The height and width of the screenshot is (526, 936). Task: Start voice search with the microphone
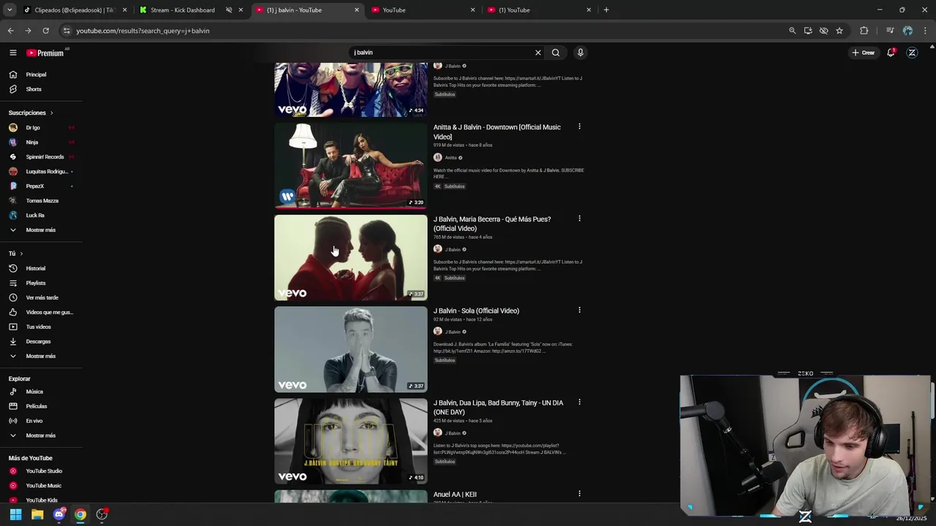pyautogui.click(x=581, y=53)
